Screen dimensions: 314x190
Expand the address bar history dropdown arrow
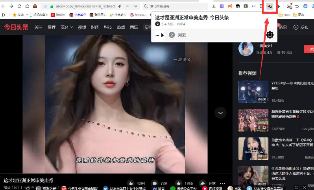click(x=136, y=6)
